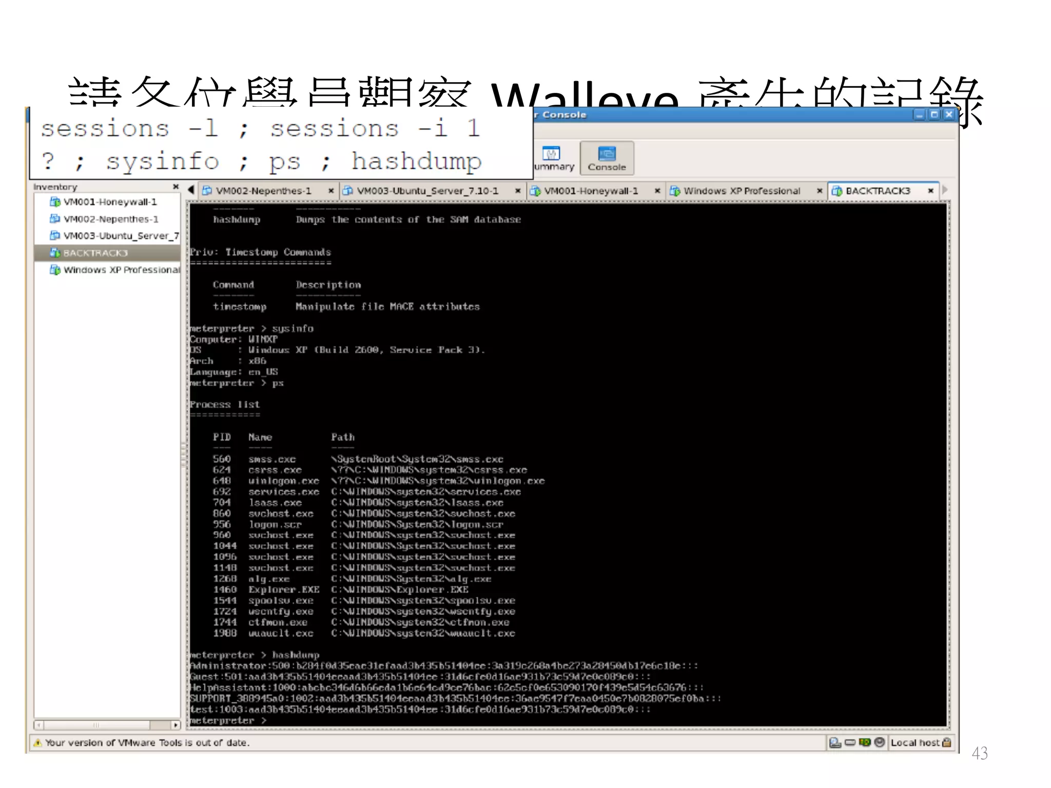
Task: Click the VMware Tools out-of-date warning icon
Action: [x=37, y=742]
